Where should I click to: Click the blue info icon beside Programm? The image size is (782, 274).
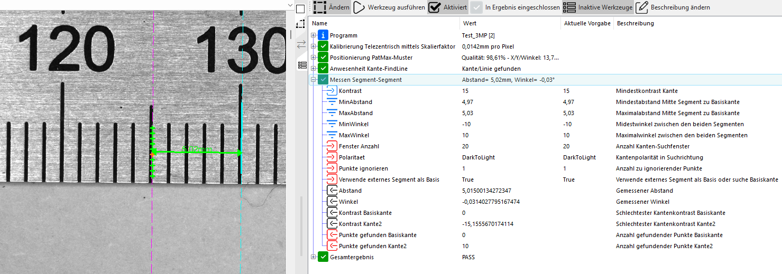[323, 35]
